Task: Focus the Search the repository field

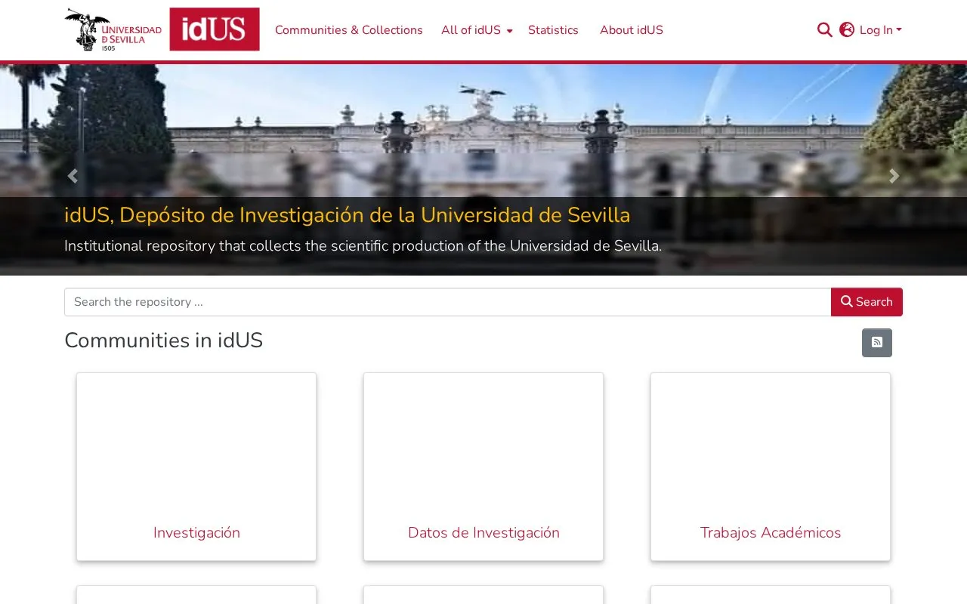Action: coord(448,302)
